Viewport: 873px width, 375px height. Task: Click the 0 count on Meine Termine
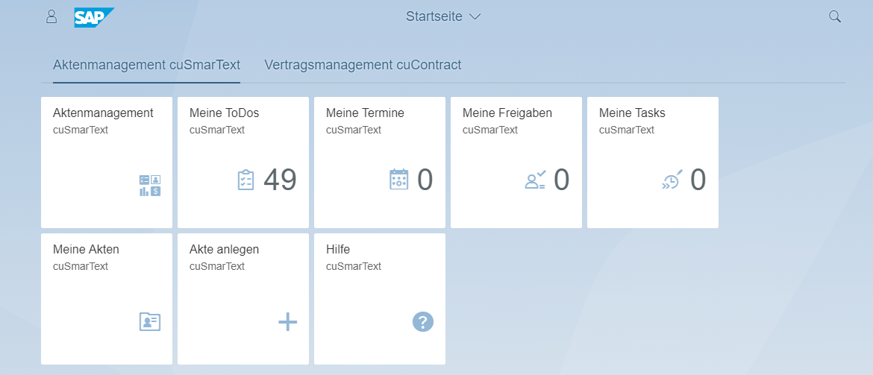pos(425,180)
